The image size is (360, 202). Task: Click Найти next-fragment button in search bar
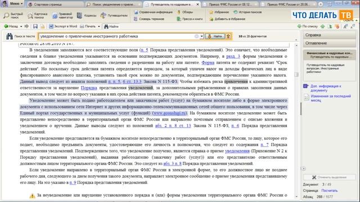pyautogui.click(x=215, y=36)
